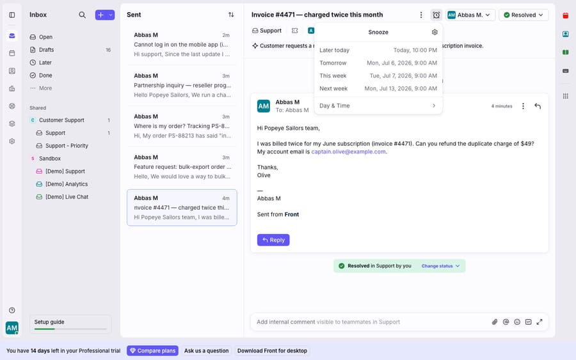Open Where is my order conversation
This screenshot has width=576, height=360.
[x=182, y=126]
